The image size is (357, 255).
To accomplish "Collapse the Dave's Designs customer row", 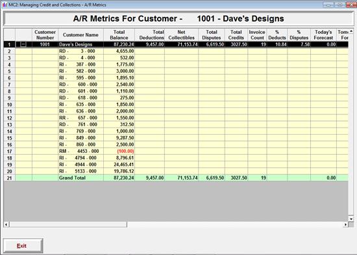I will pos(23,44).
